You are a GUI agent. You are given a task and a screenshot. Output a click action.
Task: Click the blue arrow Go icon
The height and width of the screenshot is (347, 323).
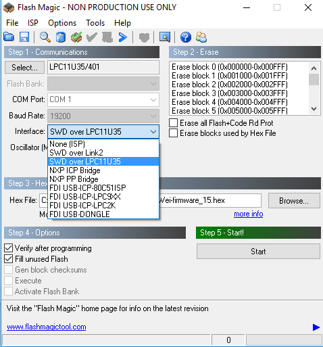coord(122,37)
